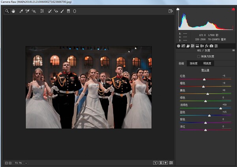Switch to the 色相 tab

(181, 64)
